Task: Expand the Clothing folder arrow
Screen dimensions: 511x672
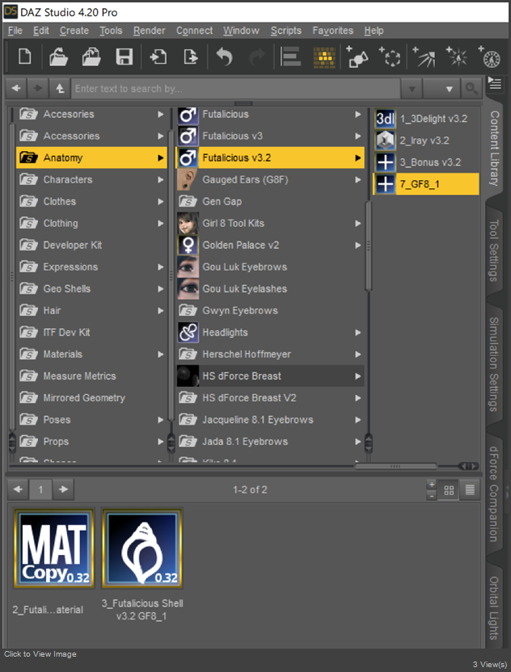Action: (x=160, y=223)
